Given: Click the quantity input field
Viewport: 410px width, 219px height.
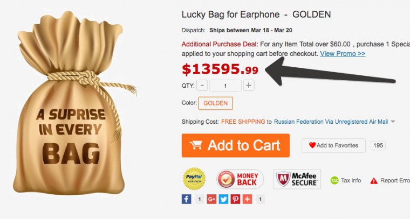Looking at the screenshot, I should click(x=225, y=86).
